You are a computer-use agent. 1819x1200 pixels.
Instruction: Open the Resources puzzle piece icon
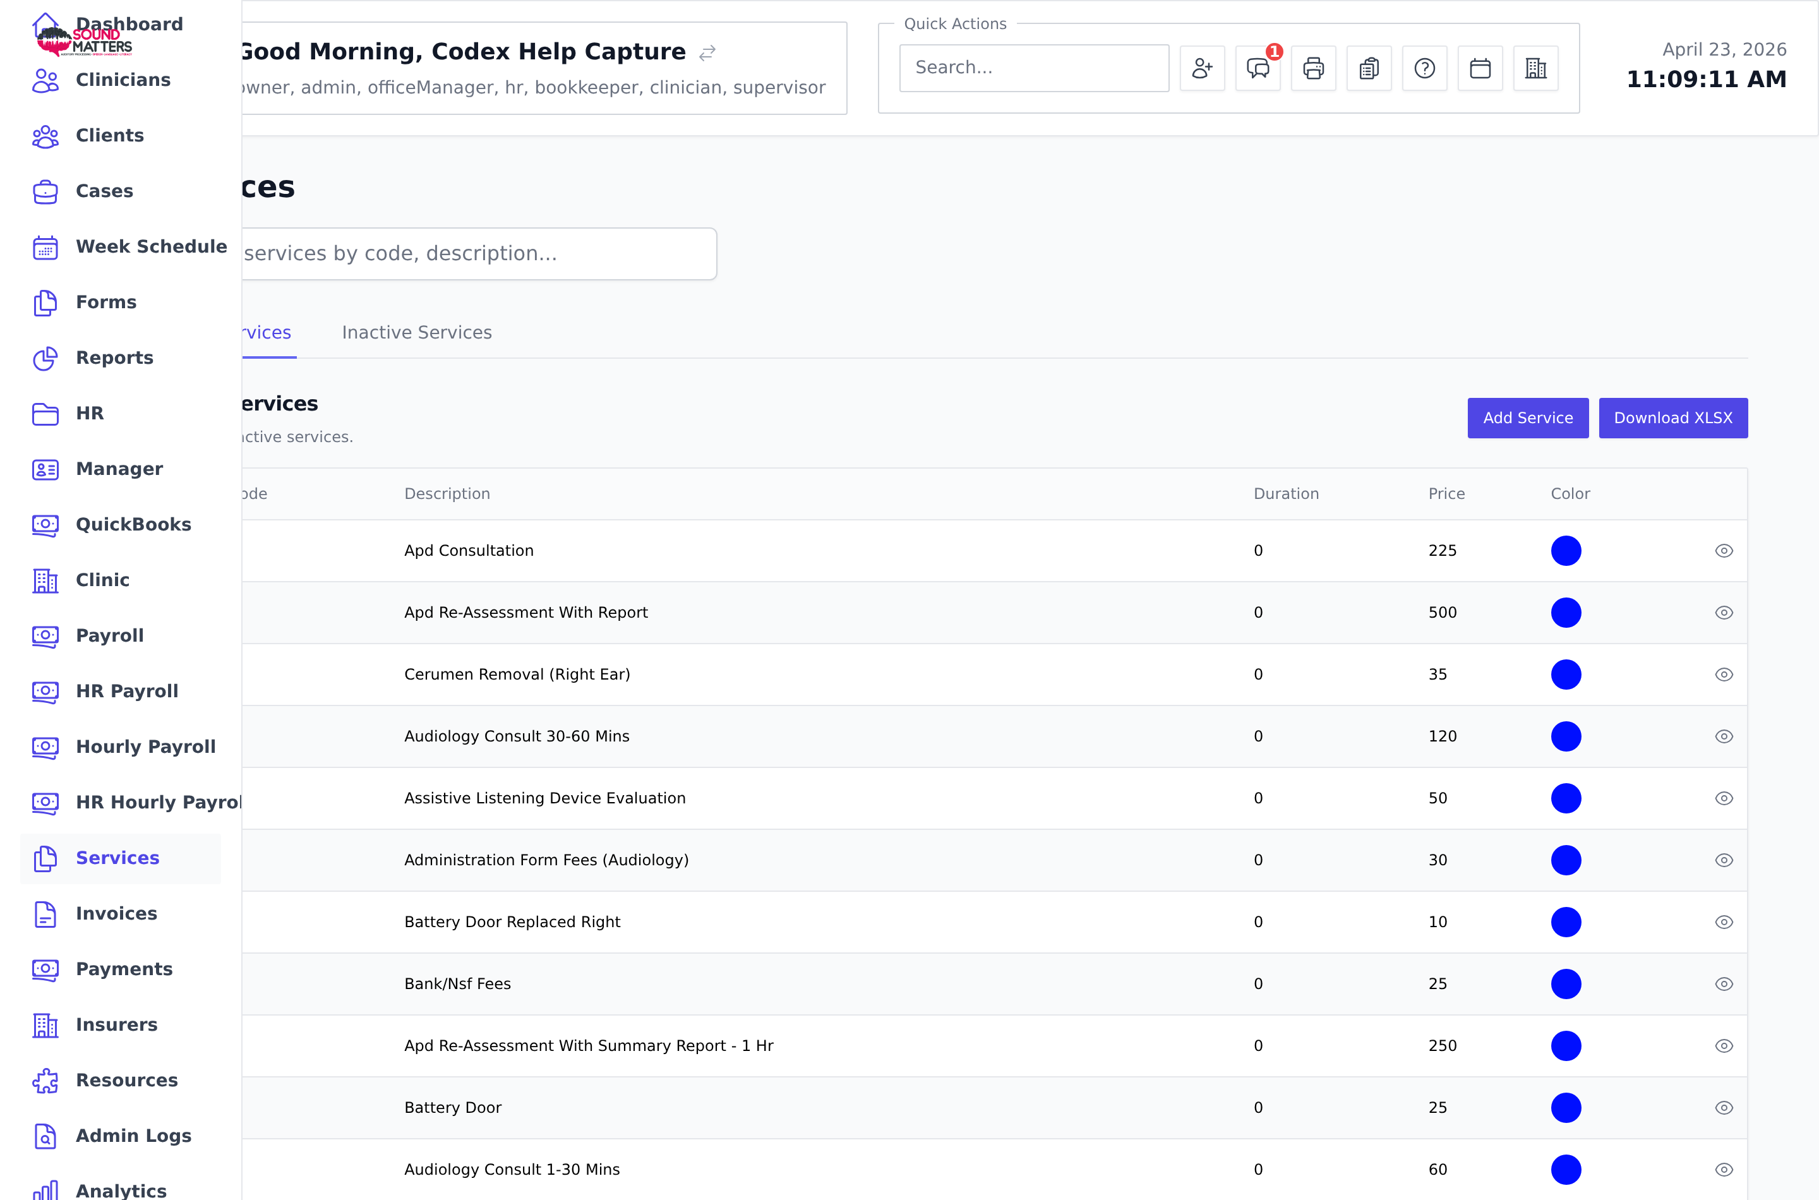pos(45,1081)
